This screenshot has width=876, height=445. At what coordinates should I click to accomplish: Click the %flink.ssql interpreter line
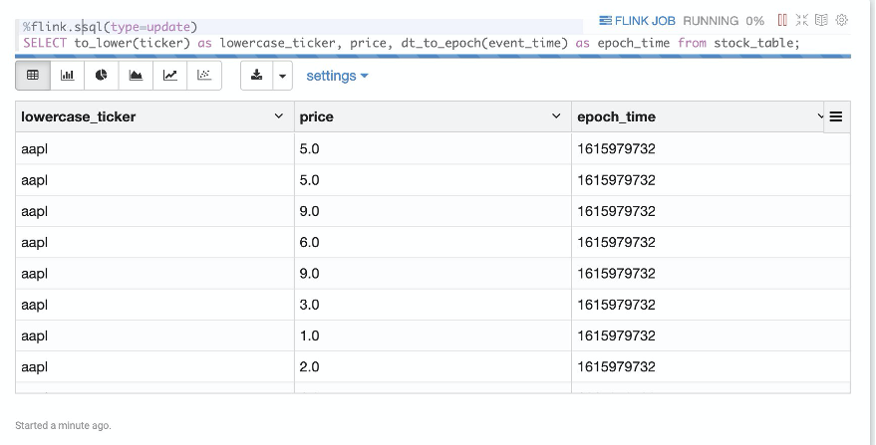click(110, 27)
